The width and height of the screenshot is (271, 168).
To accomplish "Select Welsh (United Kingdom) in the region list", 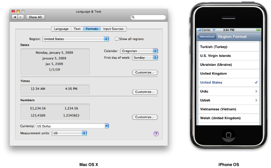I will (x=229, y=118).
